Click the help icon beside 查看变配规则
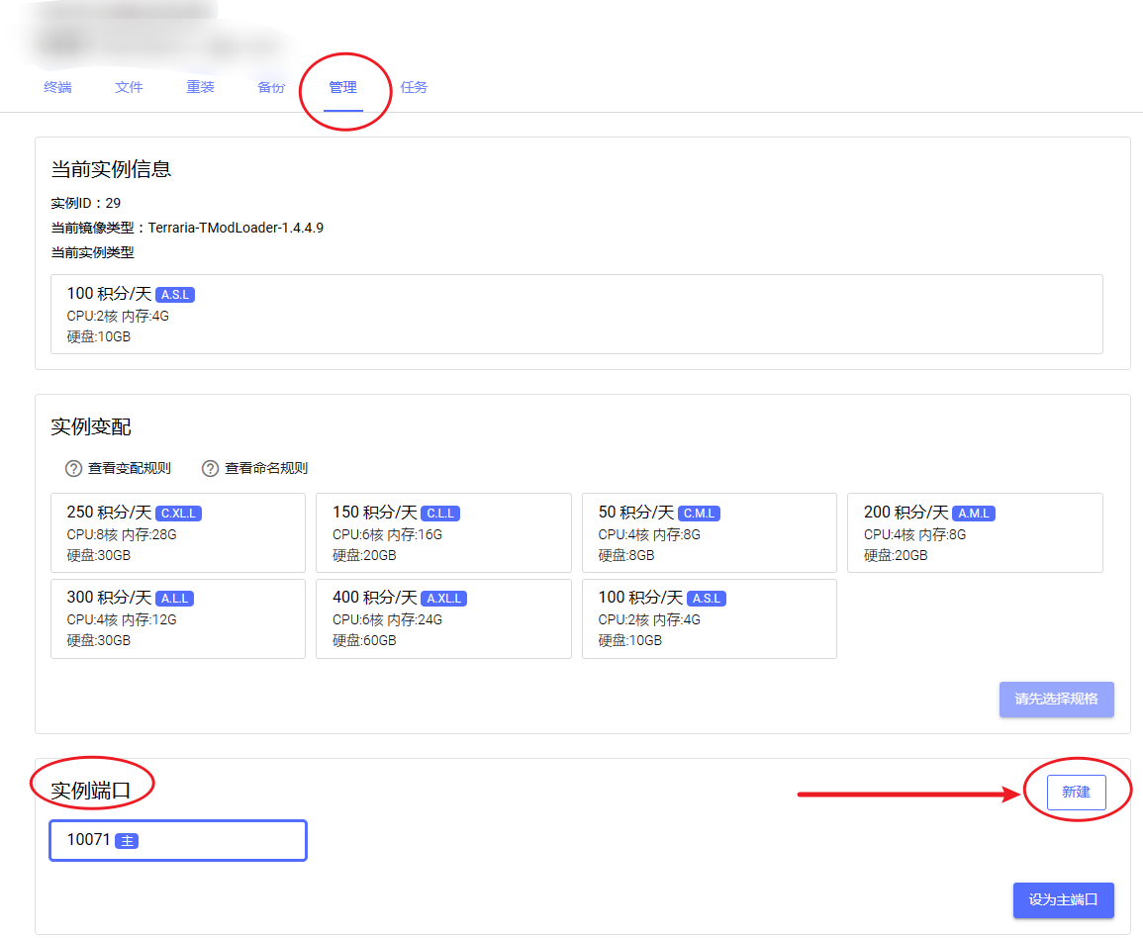 73,469
